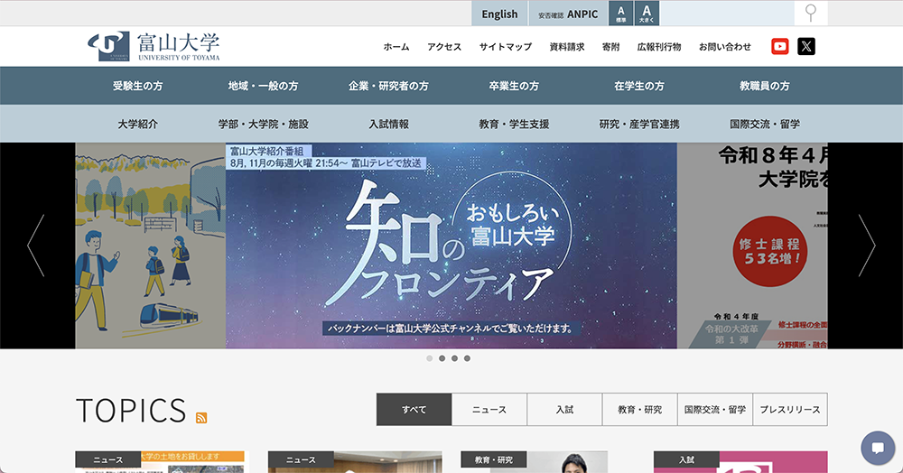The width and height of the screenshot is (903, 473).
Task: Click the search magnifier icon
Action: point(811,14)
